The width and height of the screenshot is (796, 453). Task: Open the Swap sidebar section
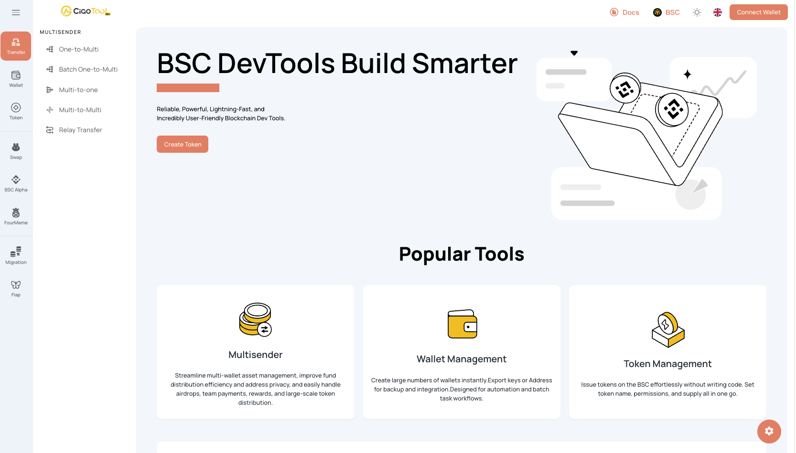point(16,151)
